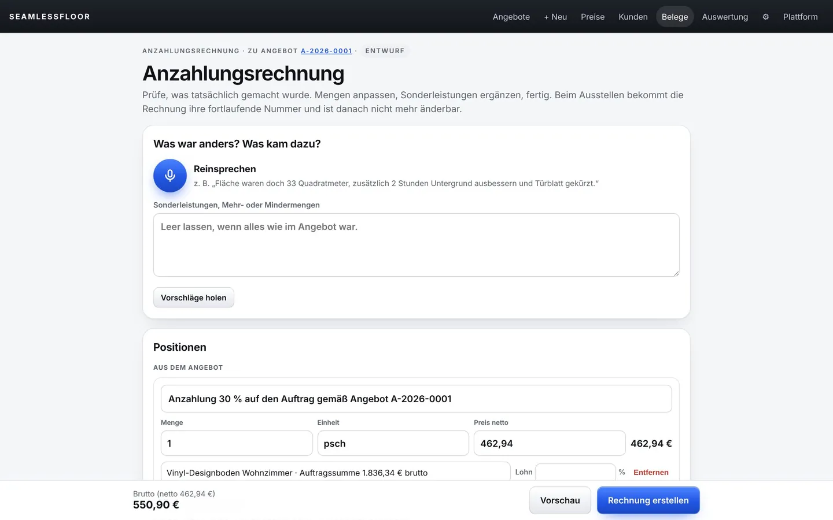Open settings via the gear icon
The width and height of the screenshot is (833, 520).
(x=765, y=17)
